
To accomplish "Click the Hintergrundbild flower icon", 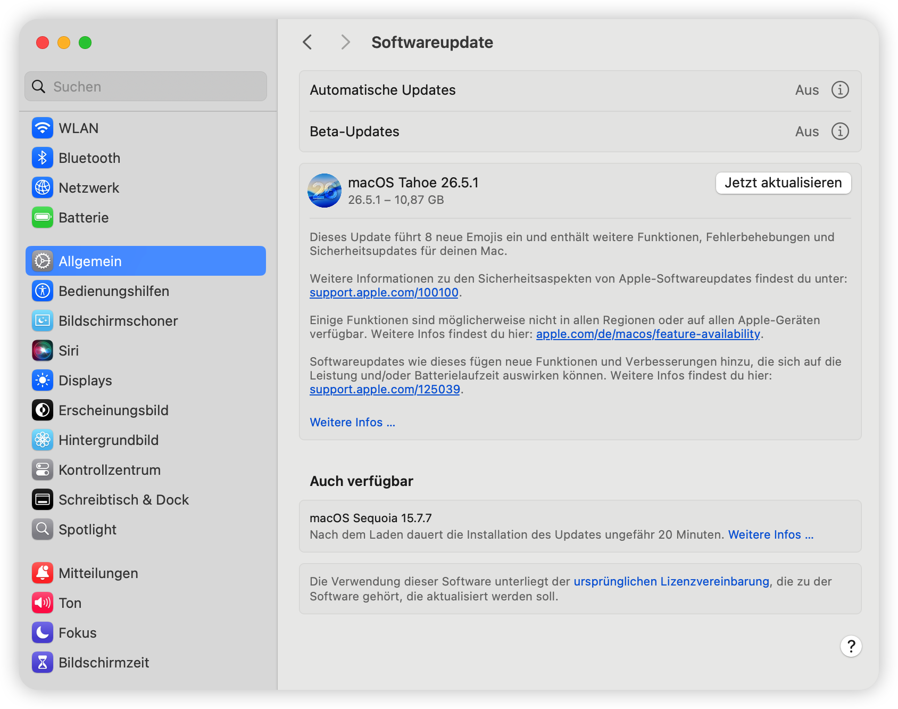I will [x=43, y=440].
